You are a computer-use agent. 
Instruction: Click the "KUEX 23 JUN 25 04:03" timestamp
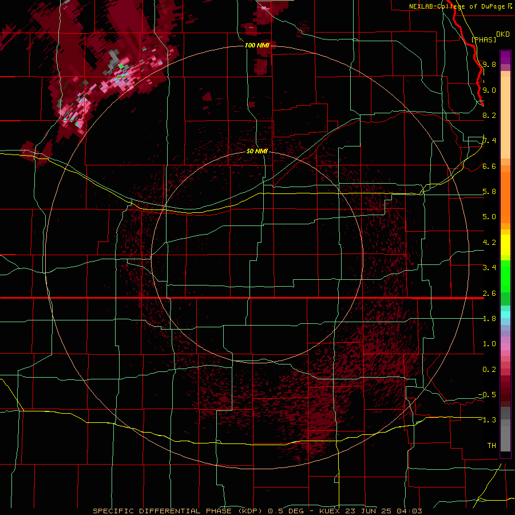click(370, 511)
